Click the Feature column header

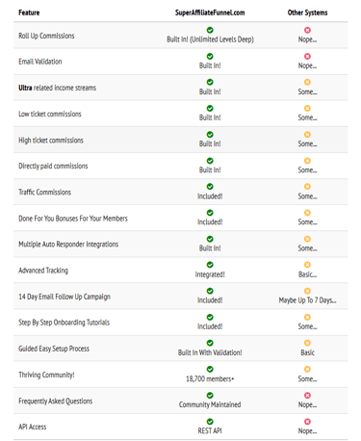(x=29, y=13)
